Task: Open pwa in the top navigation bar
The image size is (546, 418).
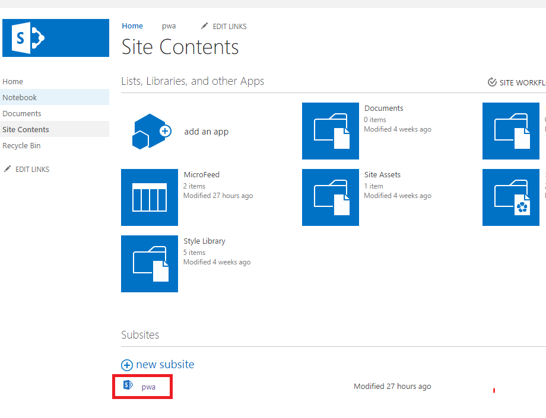Action: click(169, 26)
